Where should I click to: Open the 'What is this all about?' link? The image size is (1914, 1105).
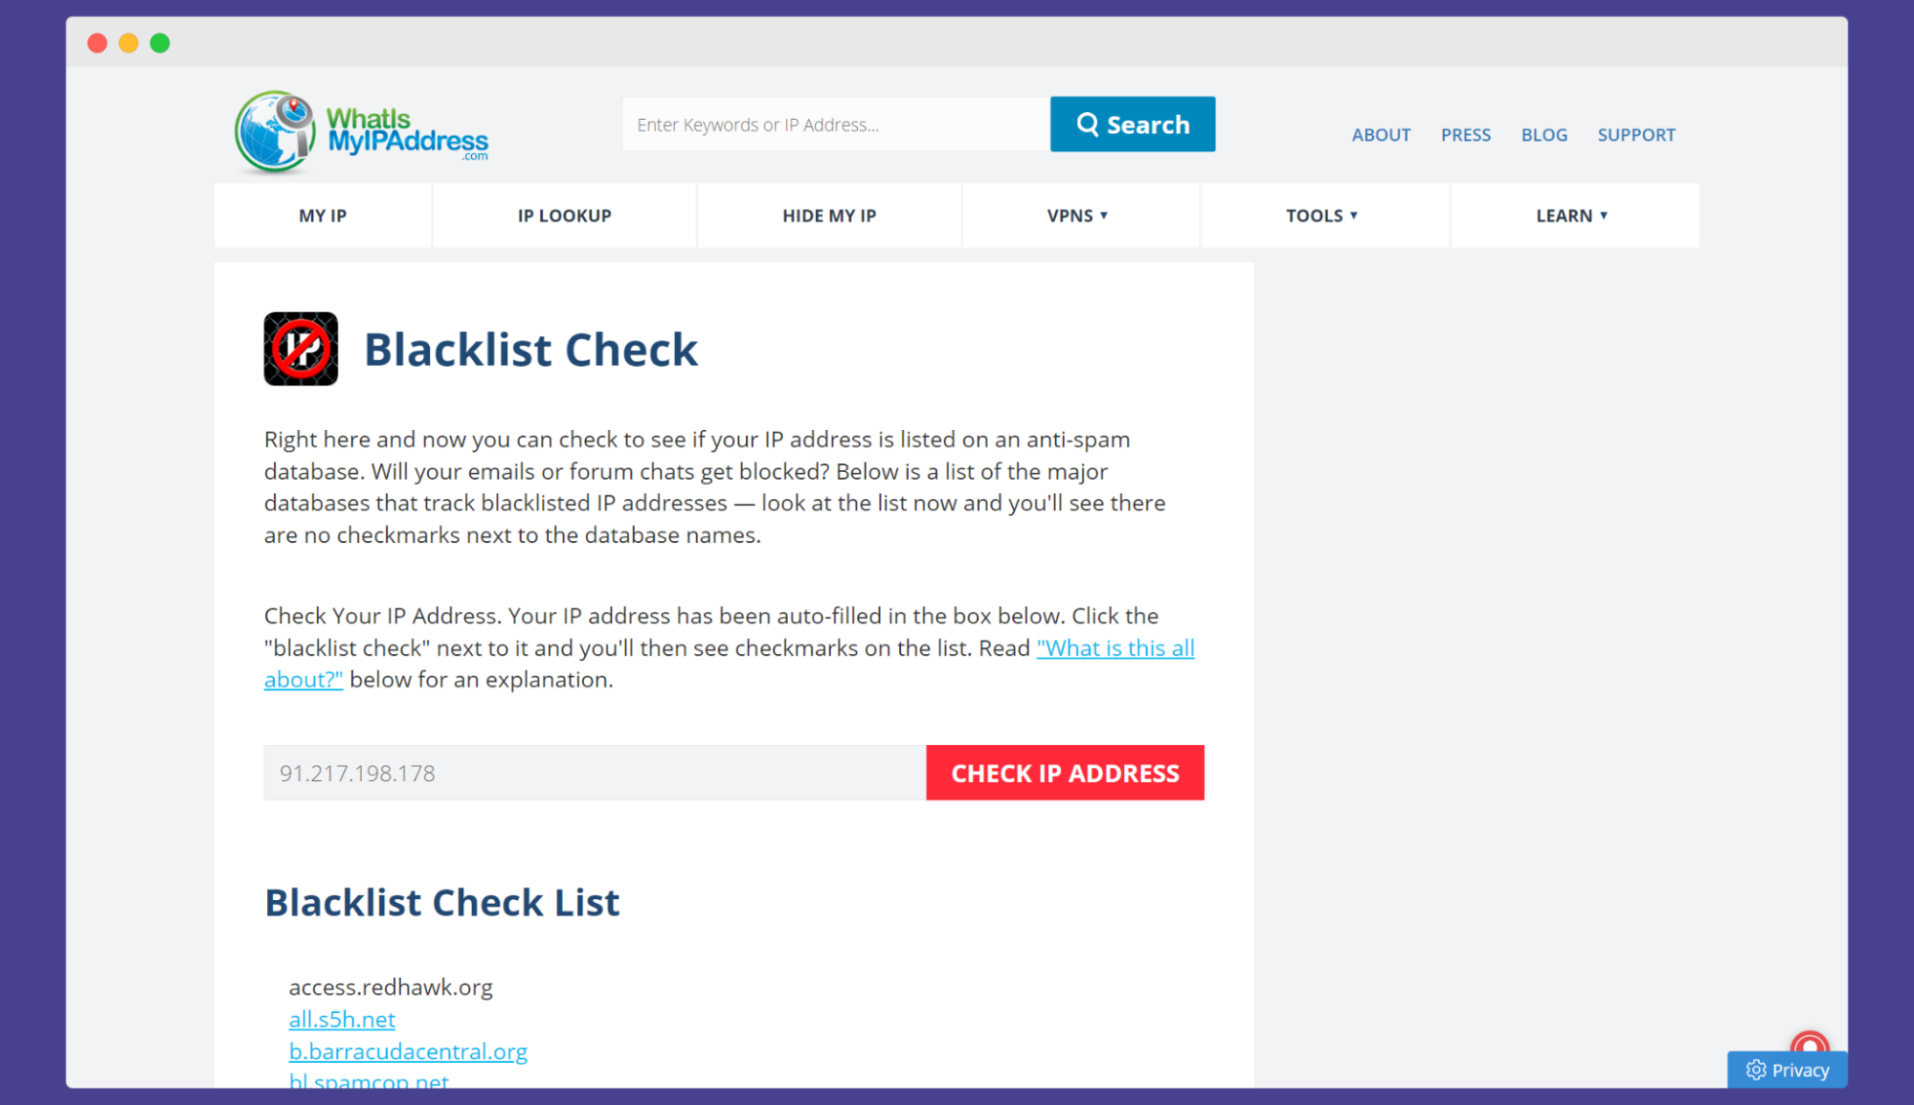pos(1116,647)
